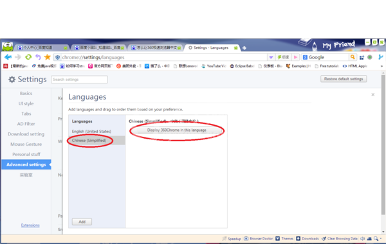Select Advanced settings in sidebar
This screenshot has height=244, width=386.
(26, 164)
